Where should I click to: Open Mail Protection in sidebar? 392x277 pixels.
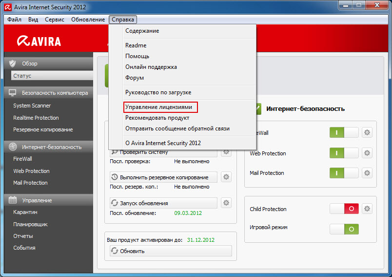tap(30, 183)
